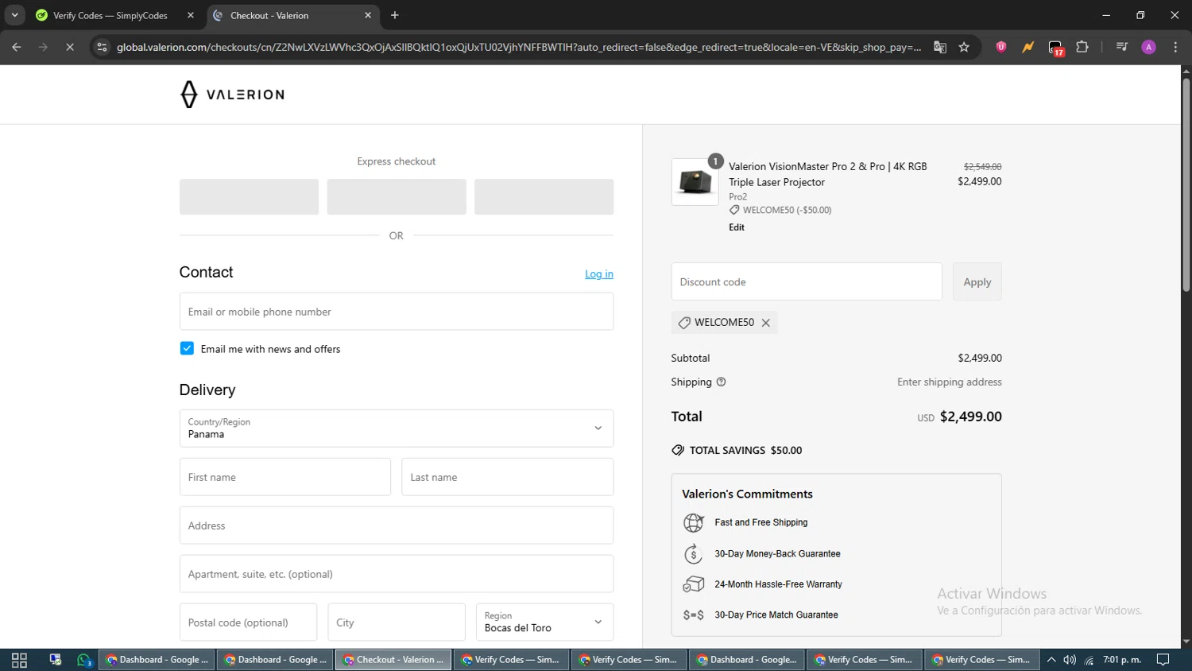The width and height of the screenshot is (1192, 671).
Task: Open the yellow lightning extension icon
Action: point(1028,47)
